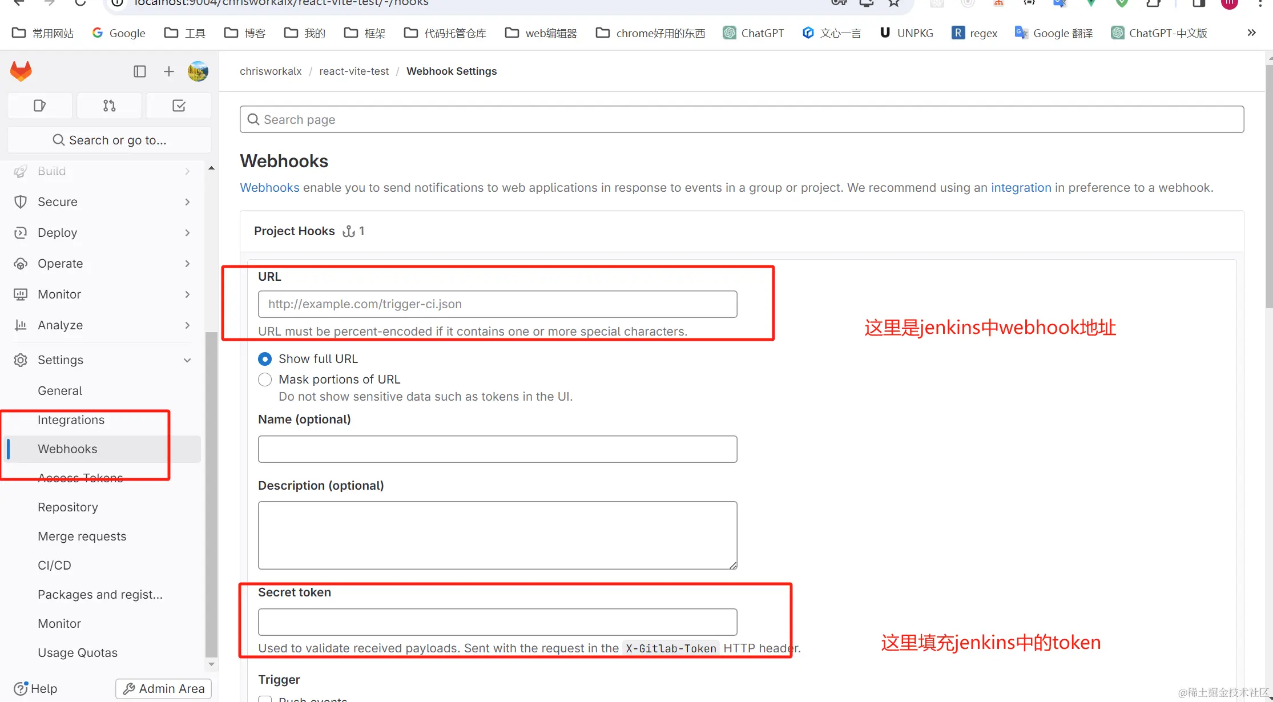Image resolution: width=1273 pixels, height=702 pixels.
Task: Open assigned issues shortcut icon
Action: 40,106
